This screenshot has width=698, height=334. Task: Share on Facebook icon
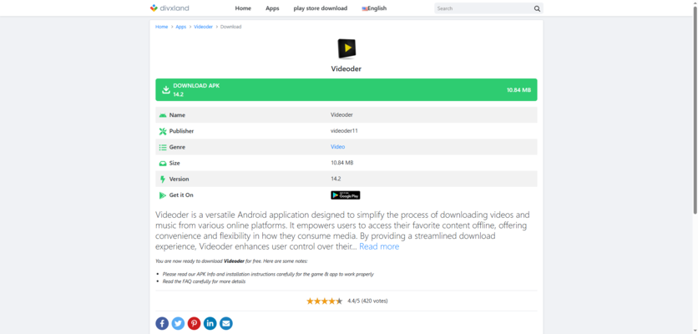click(x=162, y=323)
